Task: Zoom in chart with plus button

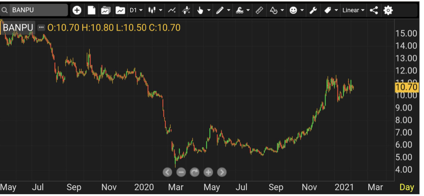Action: 208,172
